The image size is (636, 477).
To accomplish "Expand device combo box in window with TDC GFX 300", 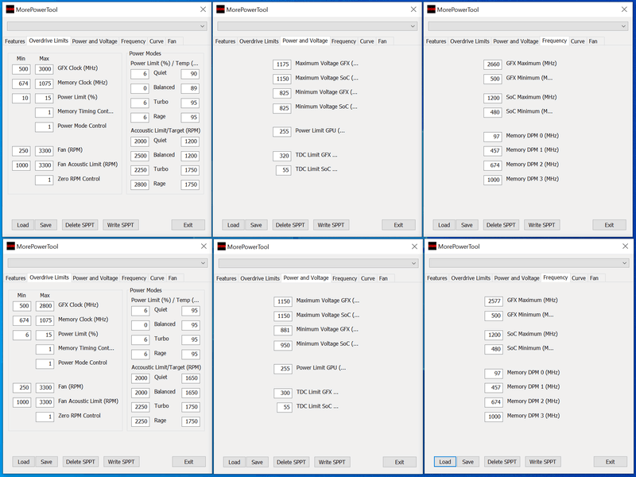I will 319,263.
